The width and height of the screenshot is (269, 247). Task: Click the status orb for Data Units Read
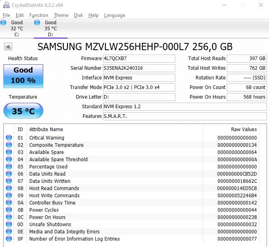point(9,174)
